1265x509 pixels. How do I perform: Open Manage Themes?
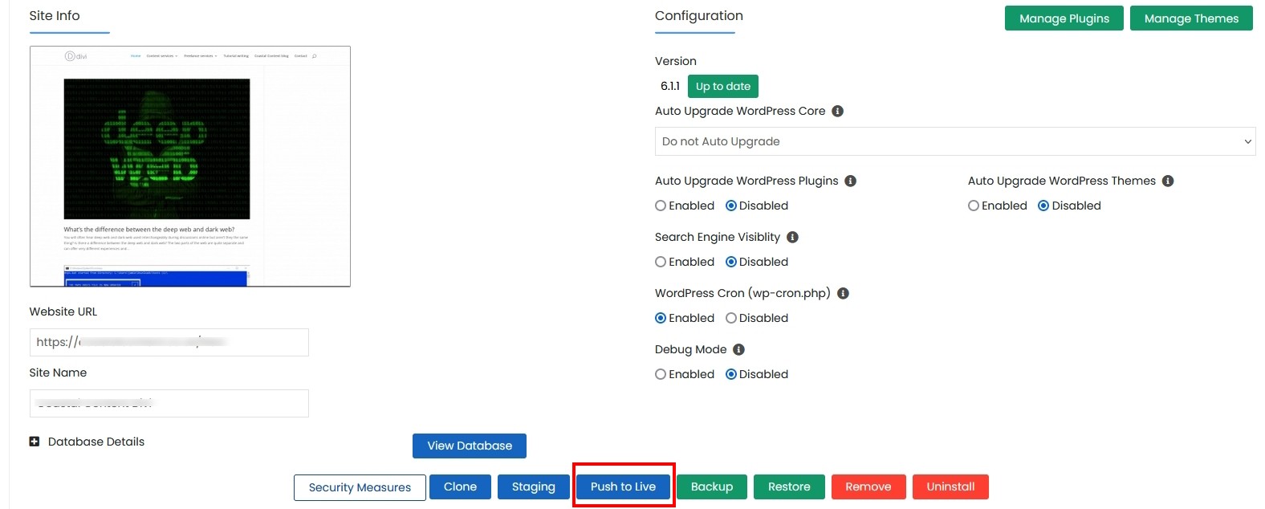pyautogui.click(x=1191, y=18)
